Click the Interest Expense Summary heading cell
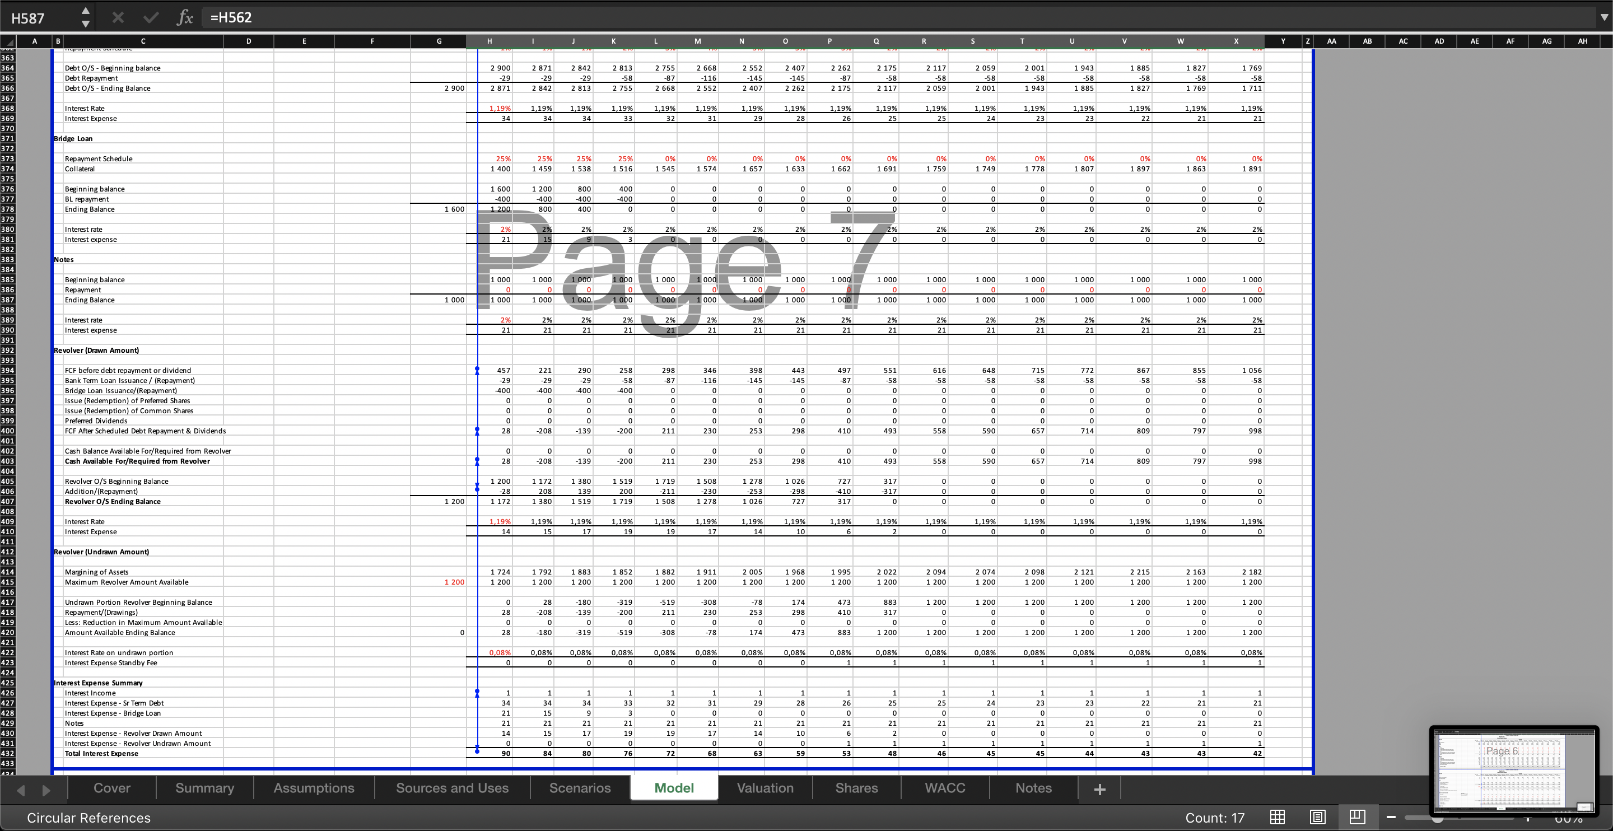The width and height of the screenshot is (1613, 831). [99, 683]
